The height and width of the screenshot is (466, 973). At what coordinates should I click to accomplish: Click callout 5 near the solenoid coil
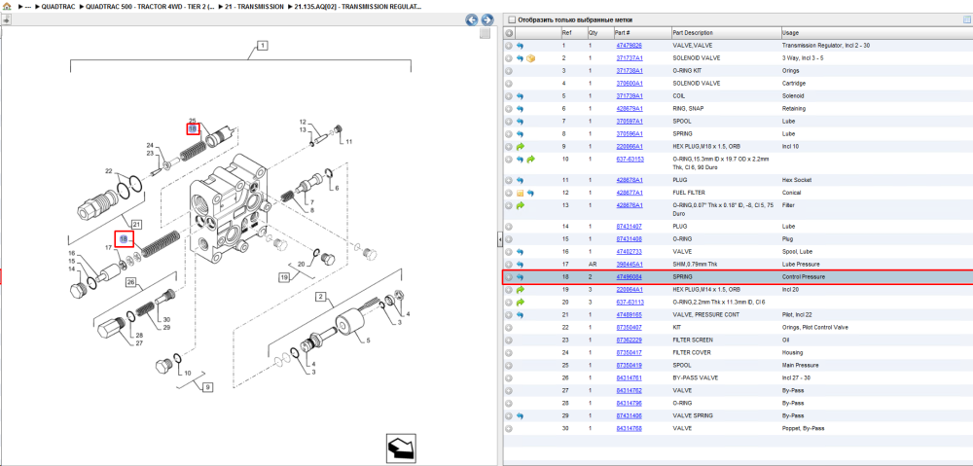click(368, 341)
